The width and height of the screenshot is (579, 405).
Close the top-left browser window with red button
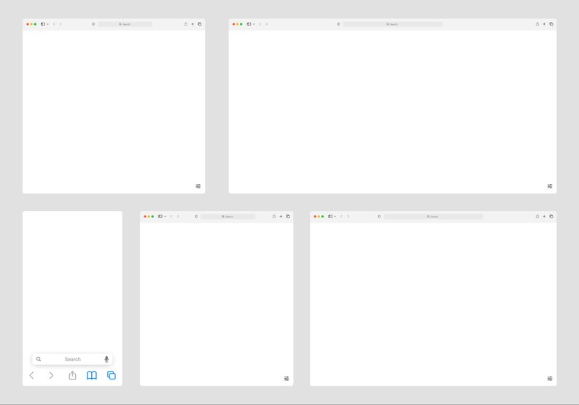(28, 24)
